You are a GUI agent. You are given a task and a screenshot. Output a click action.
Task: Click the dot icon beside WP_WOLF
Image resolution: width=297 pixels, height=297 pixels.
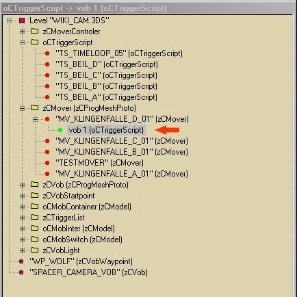[x=21, y=261]
